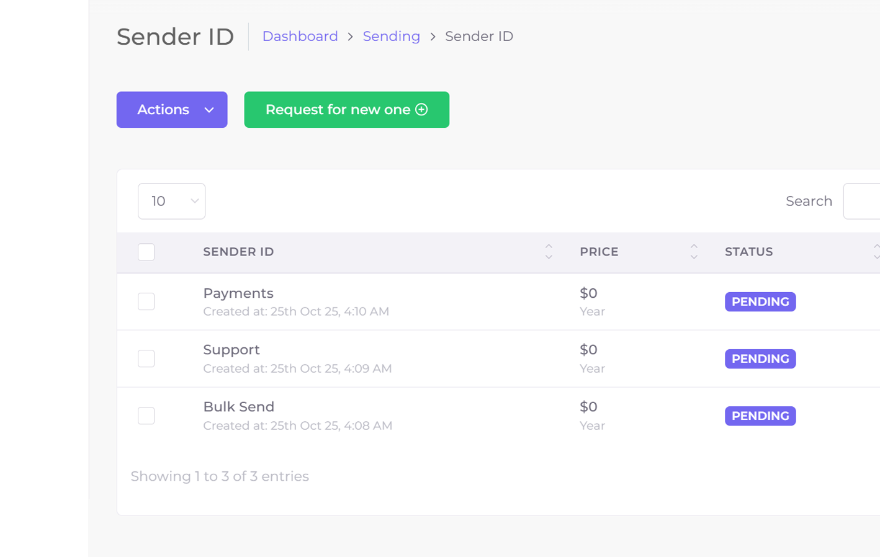Toggle the select-all header checkbox
Viewport: 880px width, 557px height.
pyautogui.click(x=146, y=252)
